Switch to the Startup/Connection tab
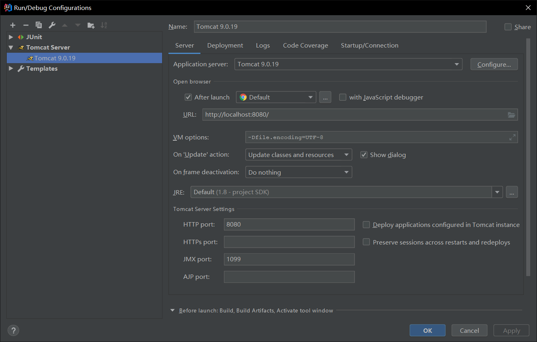 point(370,46)
